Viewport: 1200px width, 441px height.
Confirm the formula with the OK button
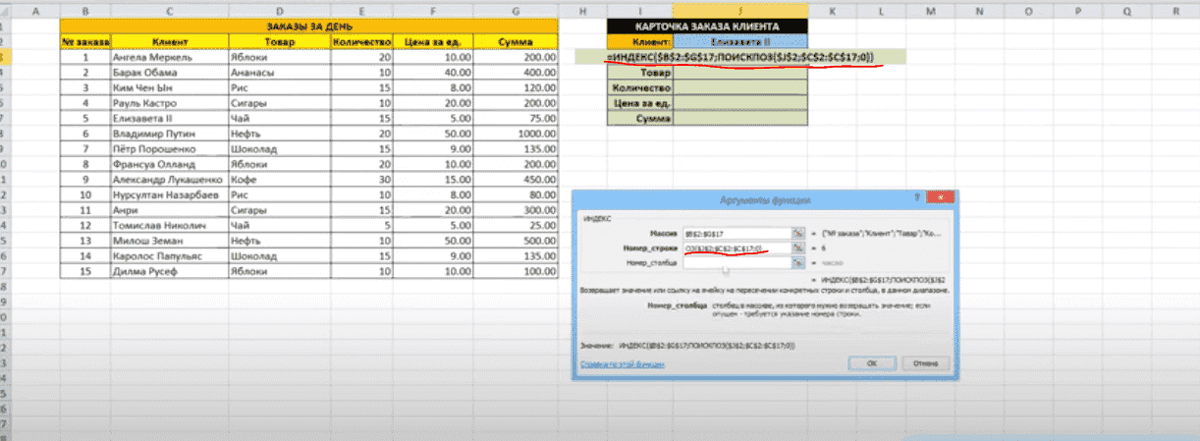click(871, 363)
